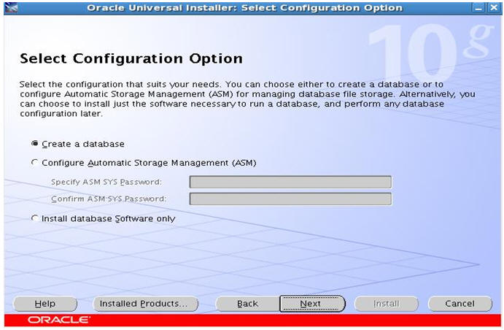Click the Specify ASM SYS Password label

(x=106, y=182)
